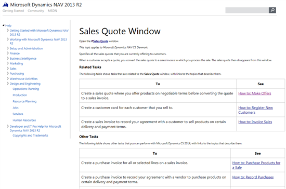Open How to: Record Purchases link

[253, 177]
